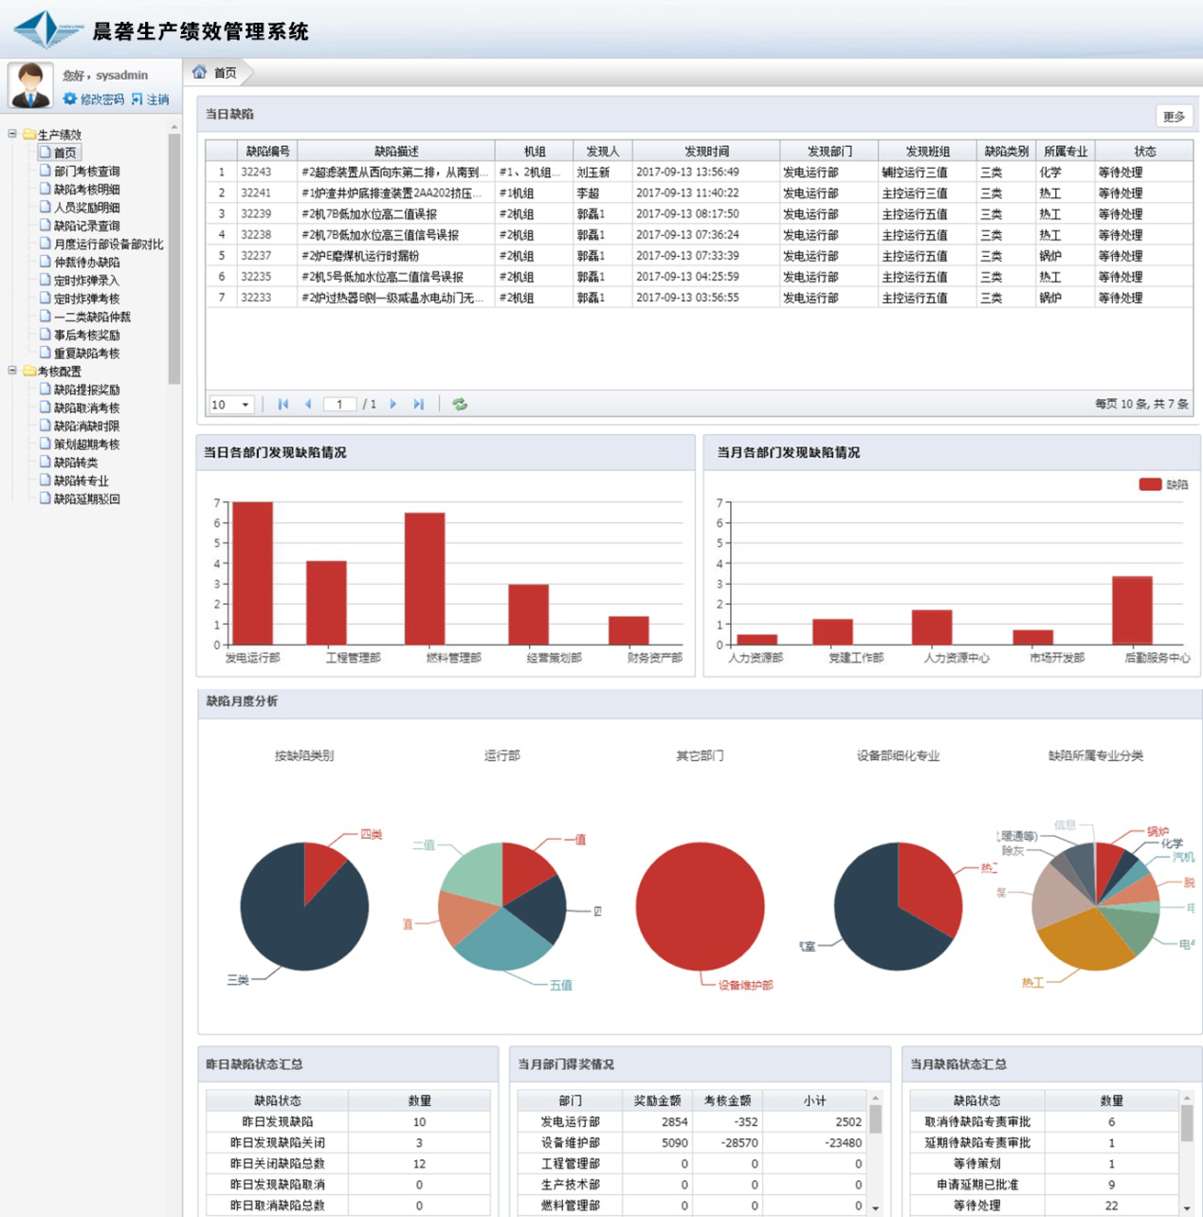Click the sysadmin user avatar
1203x1217 pixels.
pos(30,85)
